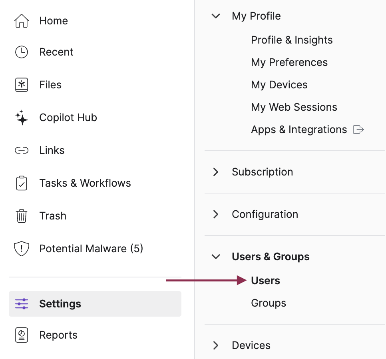This screenshot has width=386, height=359.
Task: Open Potential Malware shield icon
Action: (22, 248)
